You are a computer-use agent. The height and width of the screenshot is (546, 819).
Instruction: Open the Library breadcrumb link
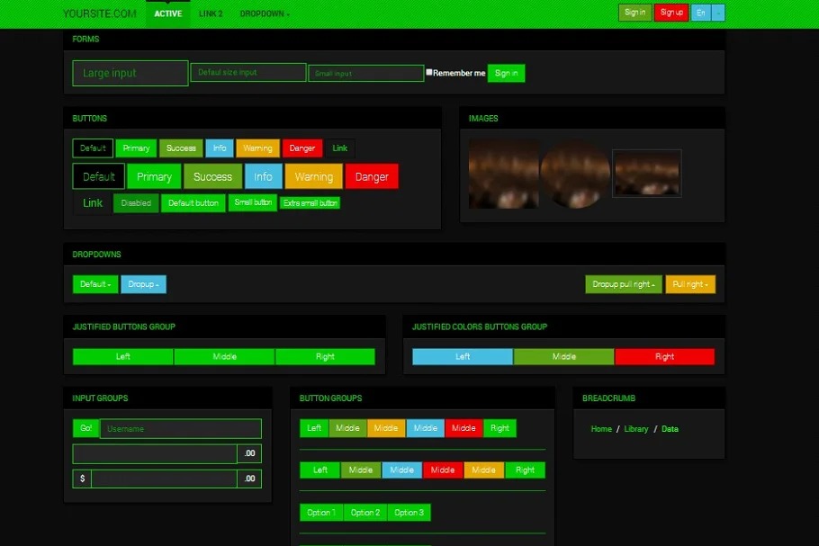[x=636, y=429]
